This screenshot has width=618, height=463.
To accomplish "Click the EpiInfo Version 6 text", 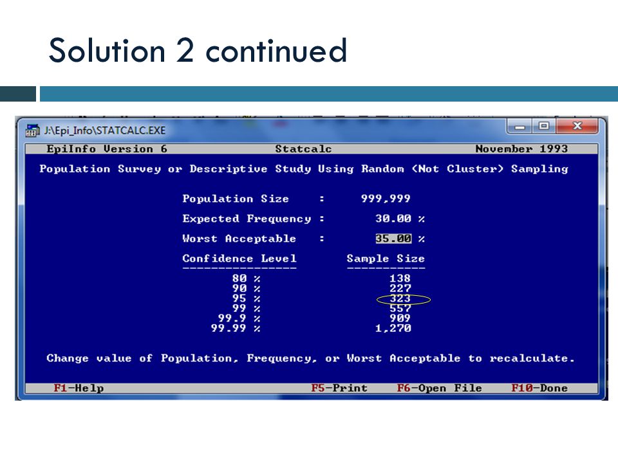I will (107, 149).
